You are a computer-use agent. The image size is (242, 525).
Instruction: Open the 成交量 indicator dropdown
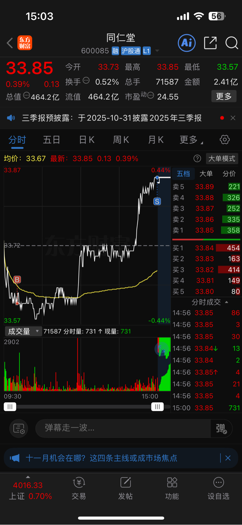pyautogui.click(x=23, y=331)
